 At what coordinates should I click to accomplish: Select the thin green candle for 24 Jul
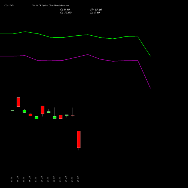(x=67, y=115)
